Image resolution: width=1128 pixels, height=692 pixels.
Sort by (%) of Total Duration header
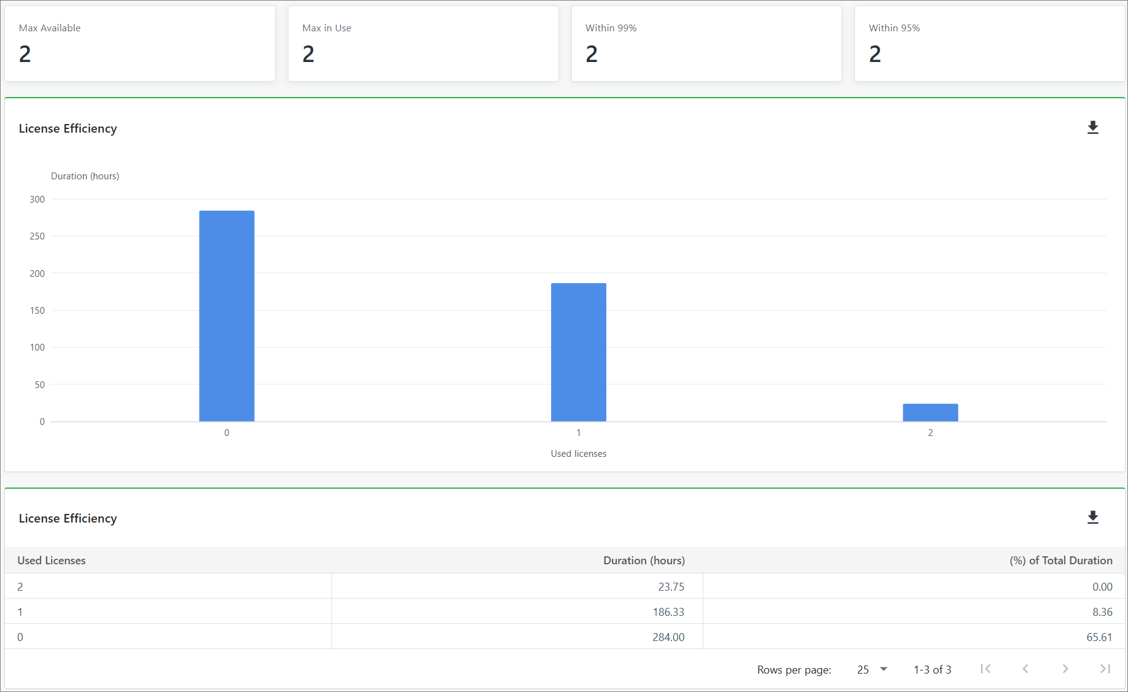[1061, 561]
